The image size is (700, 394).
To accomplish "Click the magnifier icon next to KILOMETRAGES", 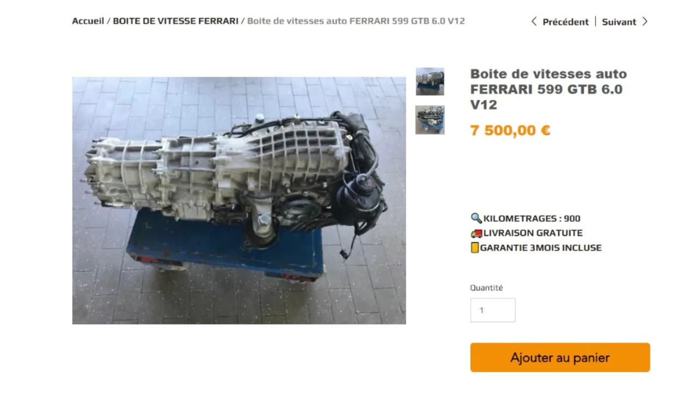I will coord(476,218).
